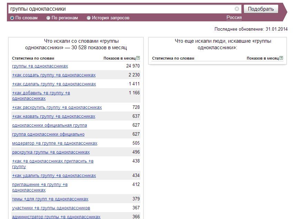
Task: Open the query "участники +в группы одноклассников"
Action: (51, 208)
